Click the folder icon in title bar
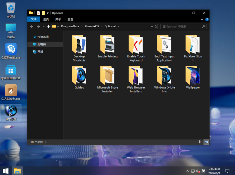Viewport: 235px width, 175px height. click(31, 13)
